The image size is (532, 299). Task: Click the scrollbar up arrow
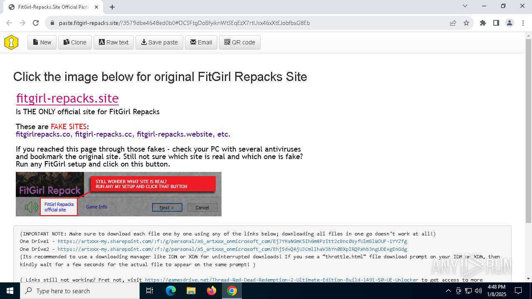pos(528,36)
